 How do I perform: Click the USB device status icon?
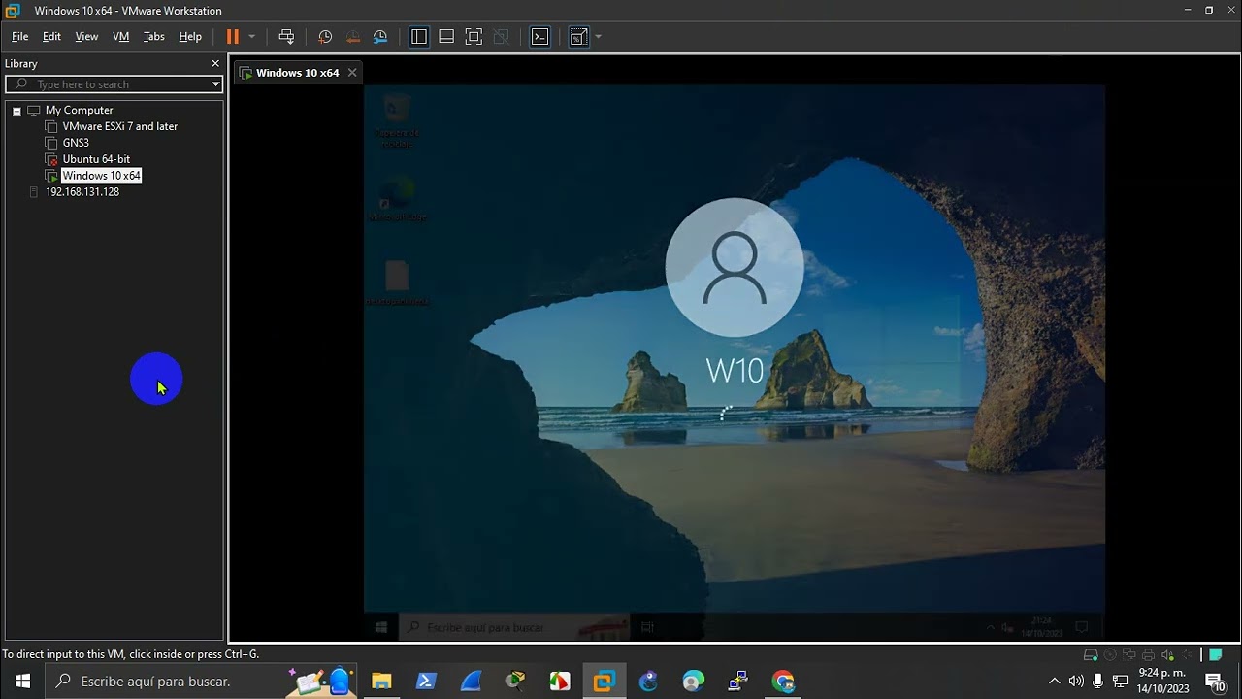click(1186, 655)
